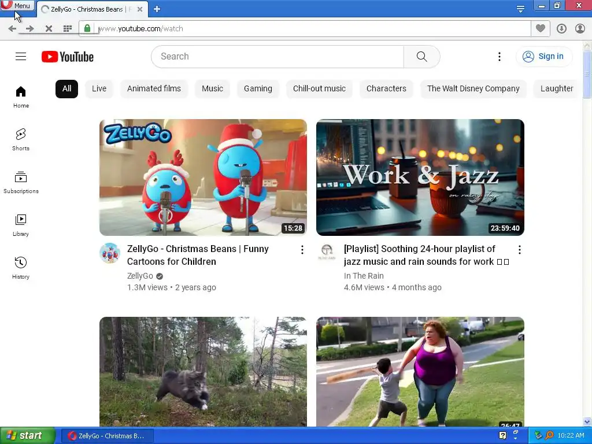
Task: Open the ZellyGo channel name link
Action: pos(140,276)
